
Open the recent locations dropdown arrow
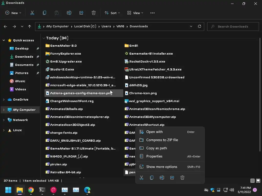pos(22,27)
